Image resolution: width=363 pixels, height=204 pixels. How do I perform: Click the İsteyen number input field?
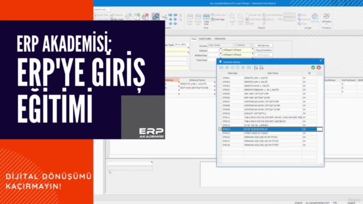tap(214, 50)
